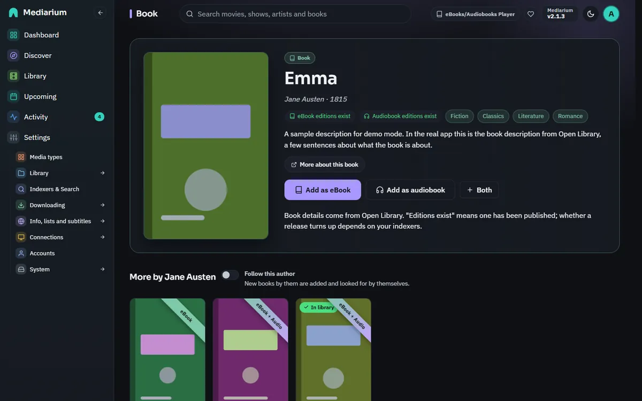Open Dashboard in the sidebar
The height and width of the screenshot is (401, 642).
pos(56,35)
